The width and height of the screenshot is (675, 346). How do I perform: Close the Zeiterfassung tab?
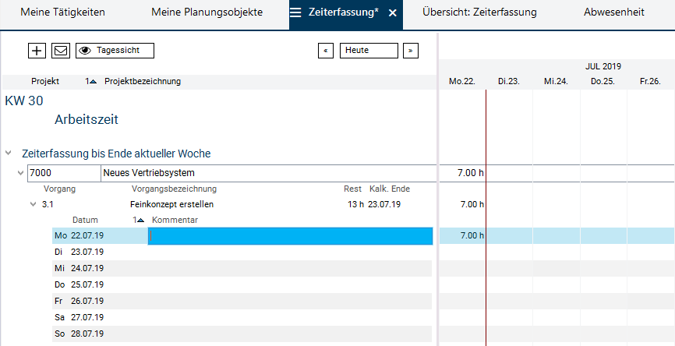click(393, 13)
